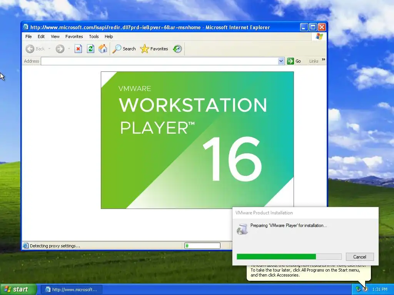Minimize the Internet Explorer window

pos(304,27)
